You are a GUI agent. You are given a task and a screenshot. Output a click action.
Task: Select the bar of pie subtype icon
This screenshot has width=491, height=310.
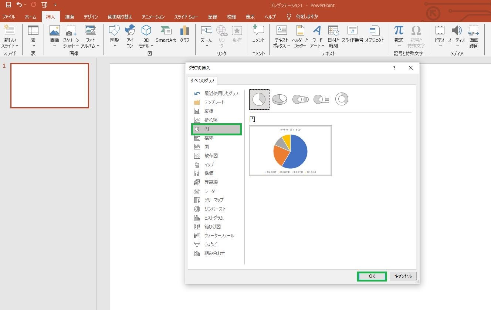coord(321,99)
